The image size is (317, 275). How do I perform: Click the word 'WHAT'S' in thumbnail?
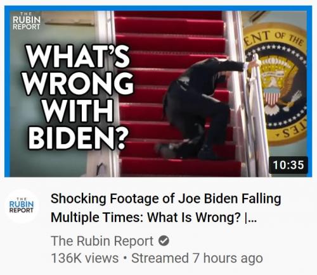point(78,56)
